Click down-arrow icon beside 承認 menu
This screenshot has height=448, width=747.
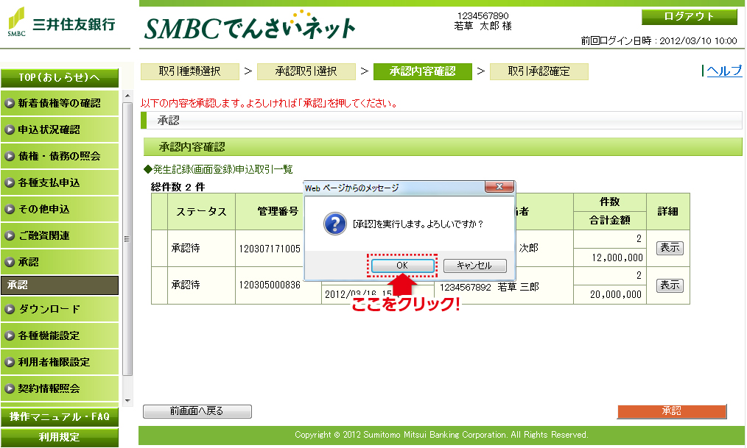(10, 262)
